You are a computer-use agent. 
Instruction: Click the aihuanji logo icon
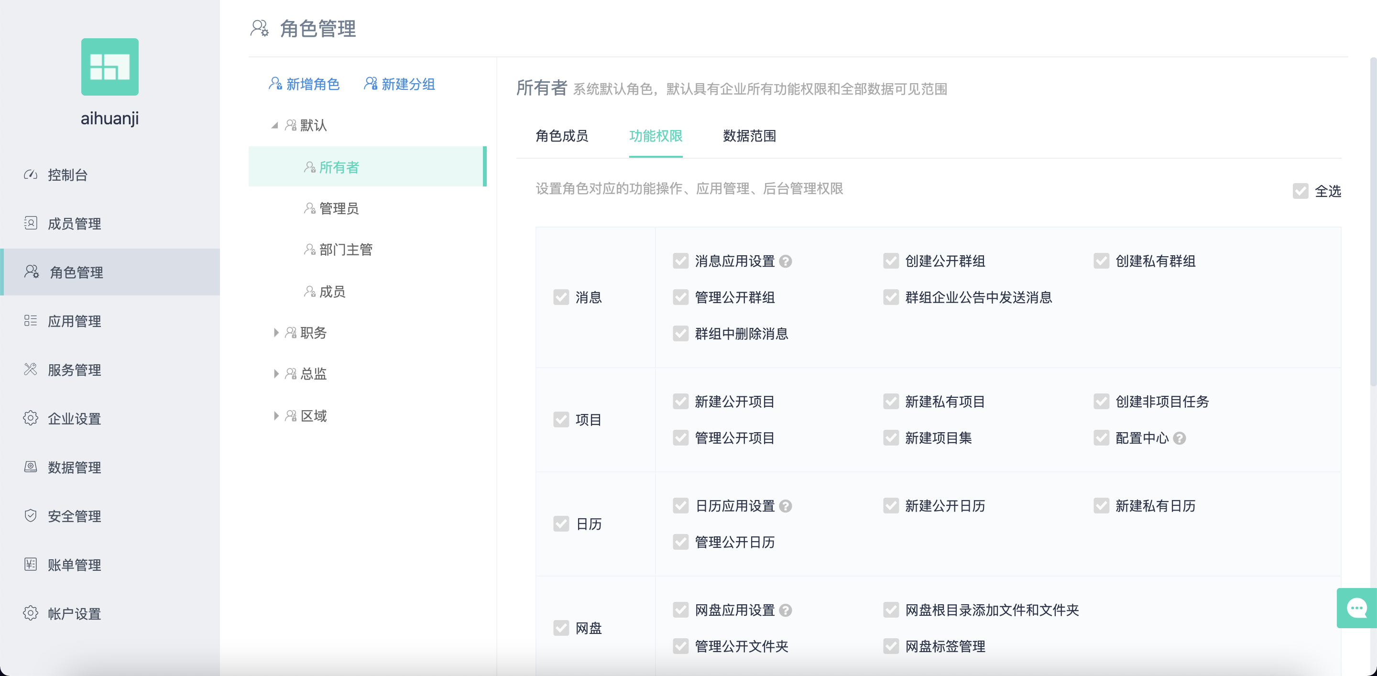coord(109,67)
